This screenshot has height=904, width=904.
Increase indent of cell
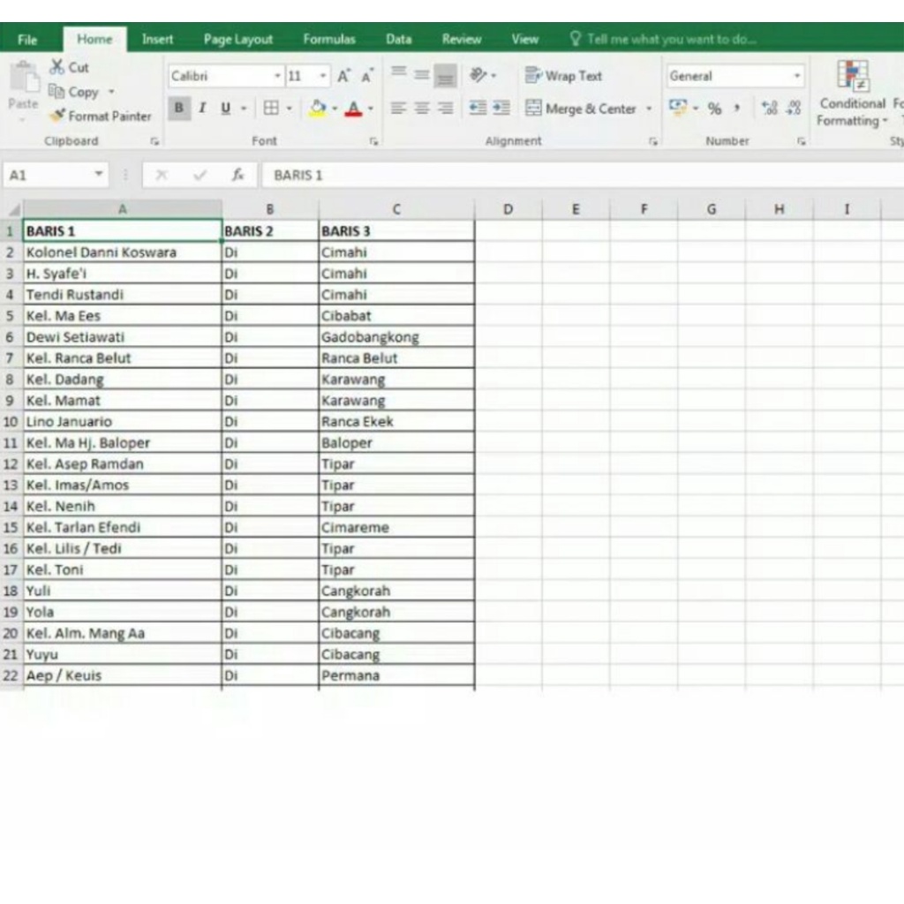point(501,108)
